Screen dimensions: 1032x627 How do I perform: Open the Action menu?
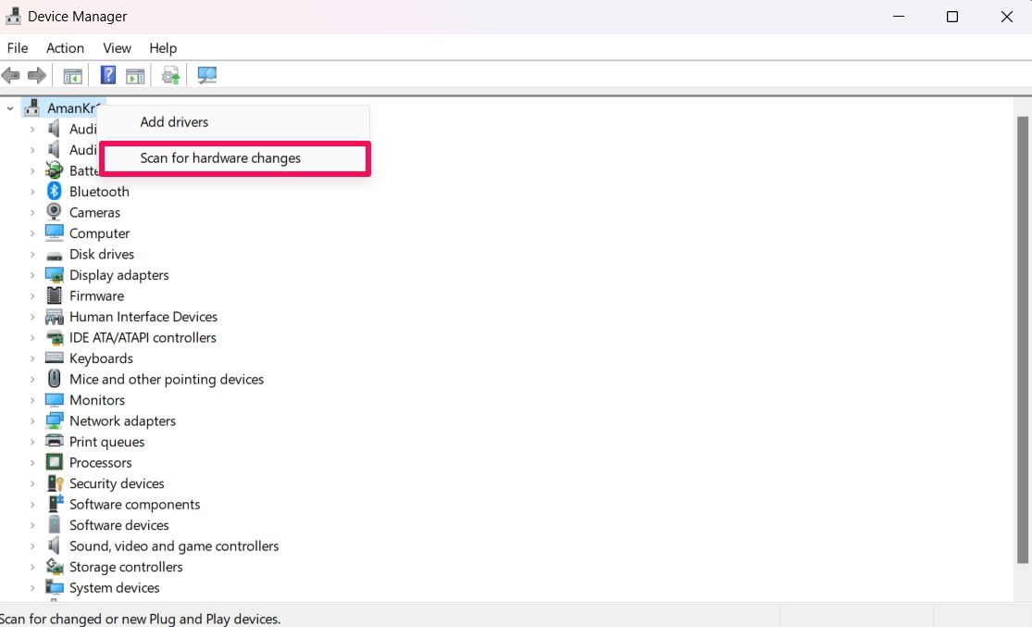pos(65,48)
